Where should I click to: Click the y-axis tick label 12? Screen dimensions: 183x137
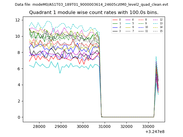tap(17, 20)
